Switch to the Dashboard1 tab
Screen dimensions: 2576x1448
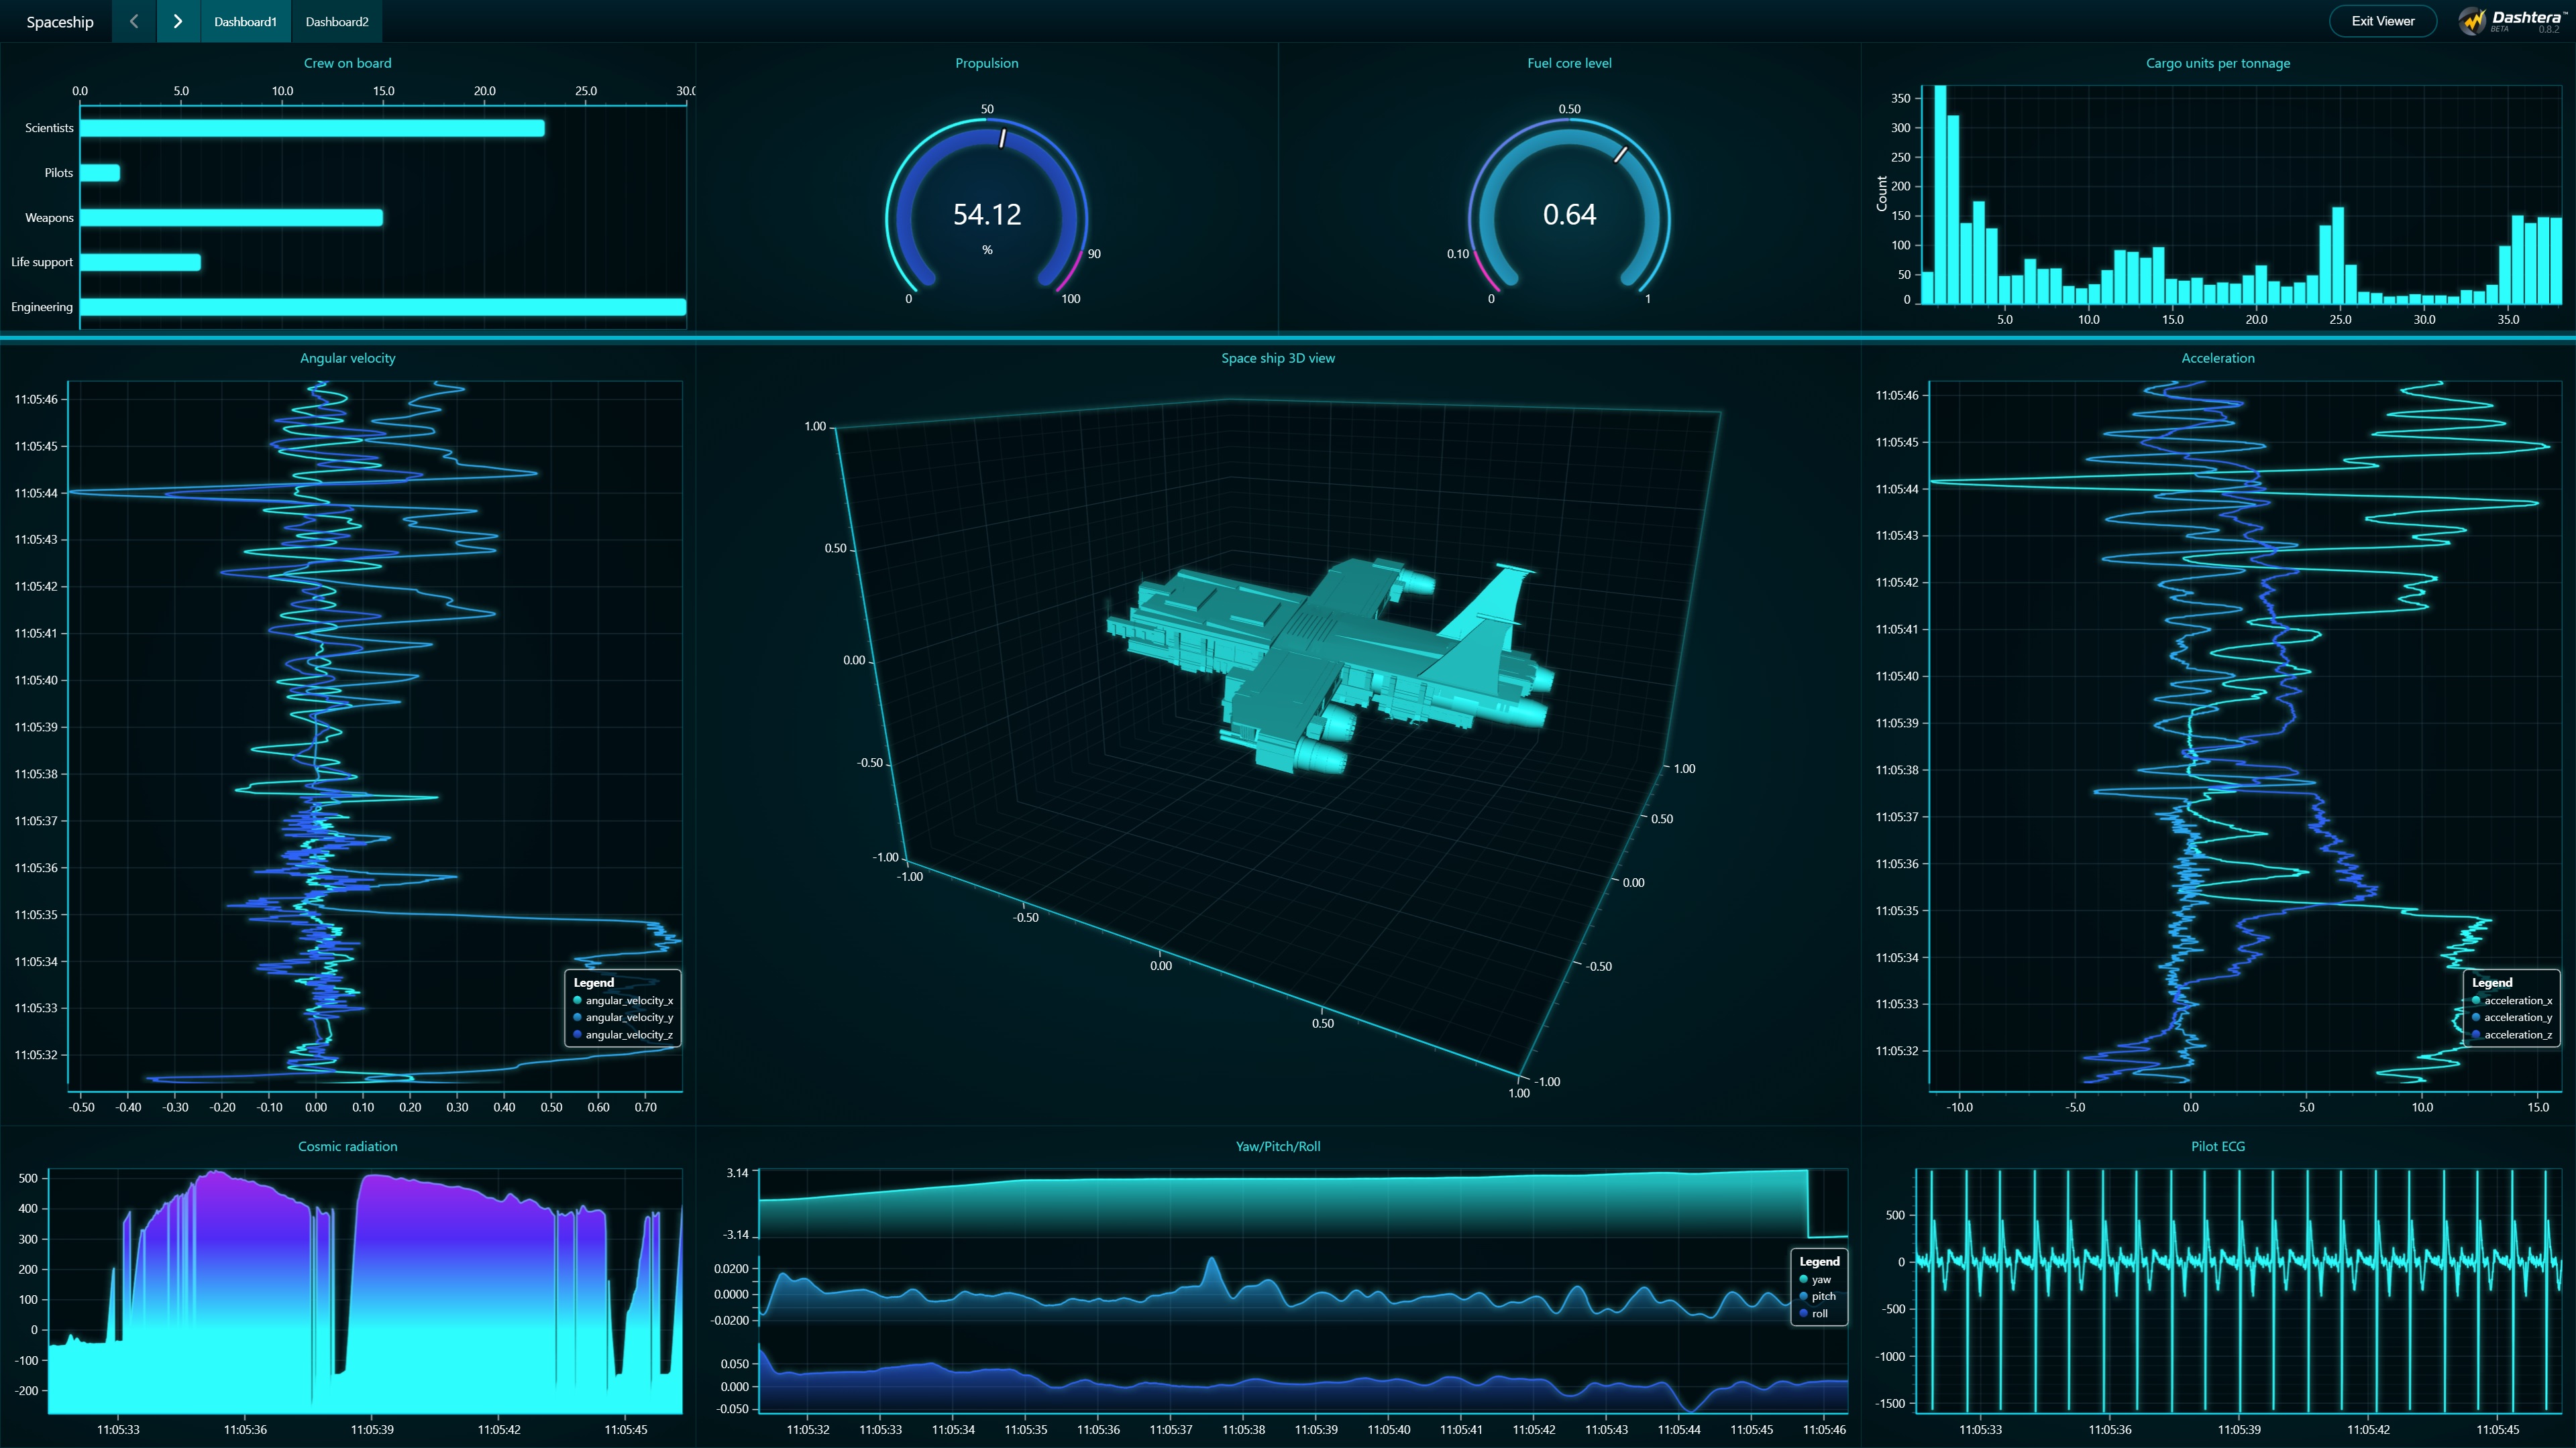245,21
